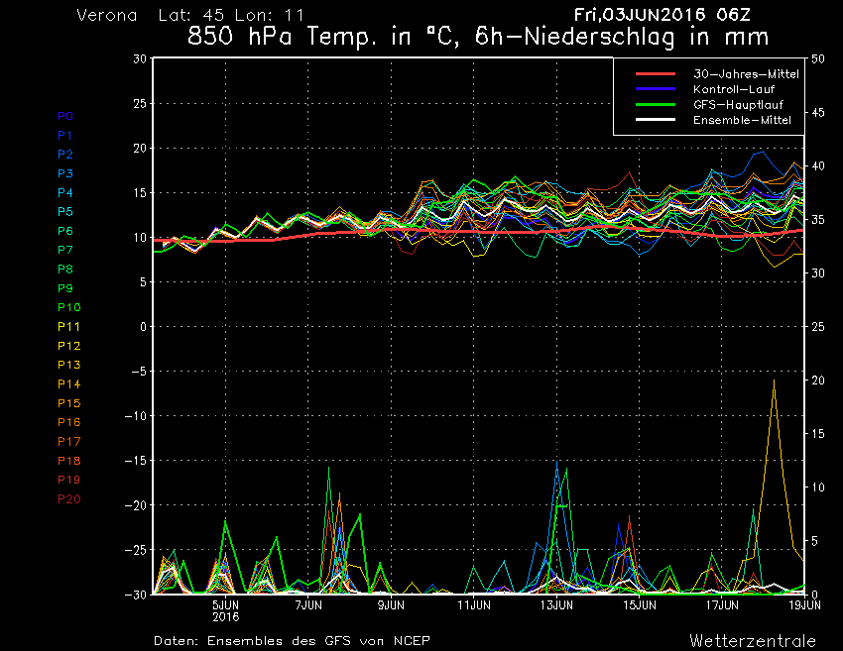
Task: Click the P17 ensemble label
Action: (x=68, y=442)
